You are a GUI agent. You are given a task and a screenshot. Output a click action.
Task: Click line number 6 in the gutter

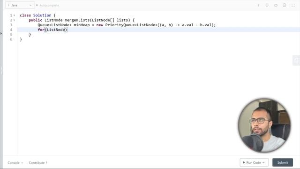[11, 39]
